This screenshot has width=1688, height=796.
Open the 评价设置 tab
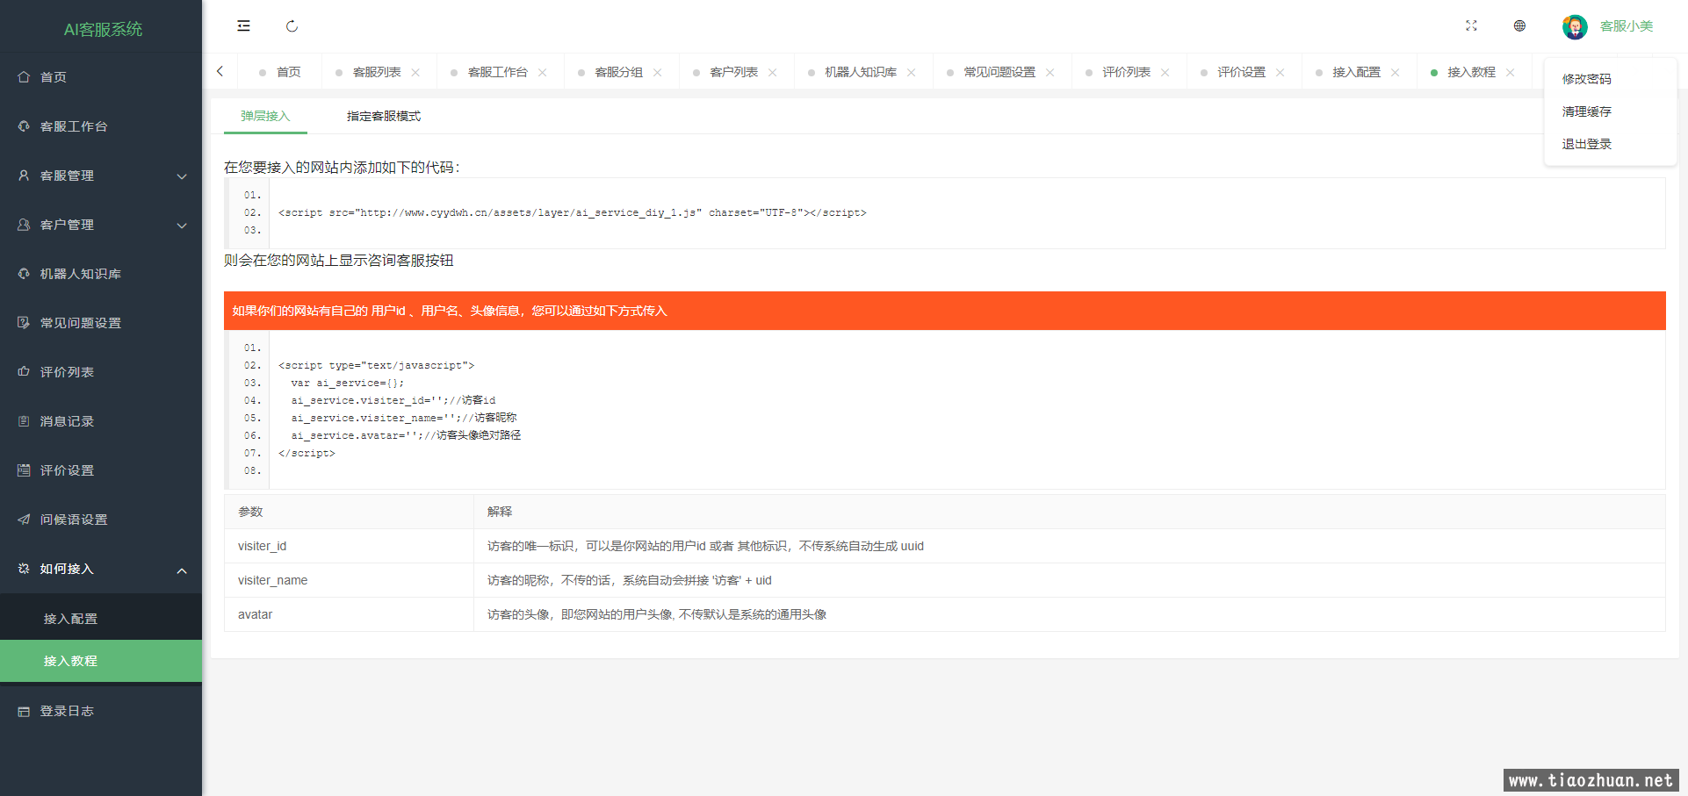[x=1242, y=72]
